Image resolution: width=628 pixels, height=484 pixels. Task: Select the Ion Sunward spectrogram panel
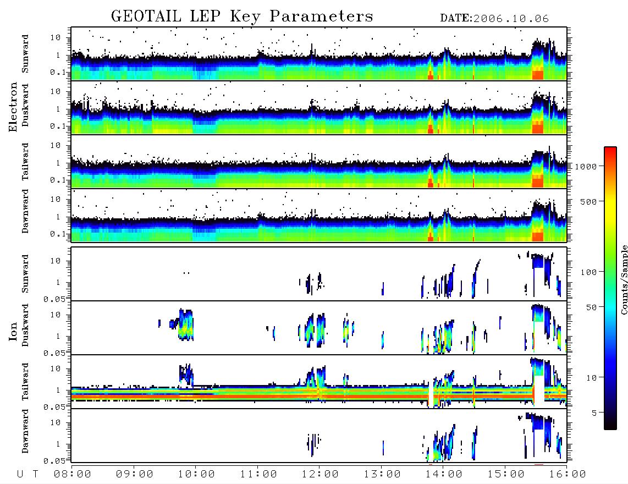319,274
